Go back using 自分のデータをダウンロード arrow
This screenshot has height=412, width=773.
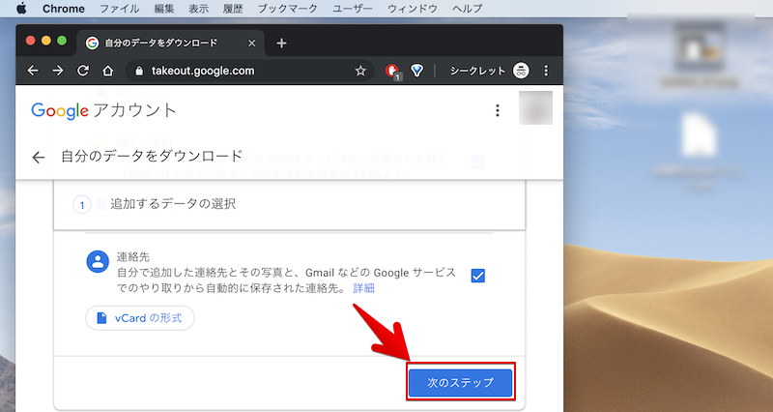pyautogui.click(x=39, y=158)
